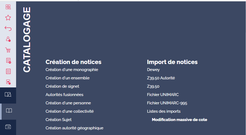246x135 pixels.
Task: Open the image document icon
Action: 8,82
